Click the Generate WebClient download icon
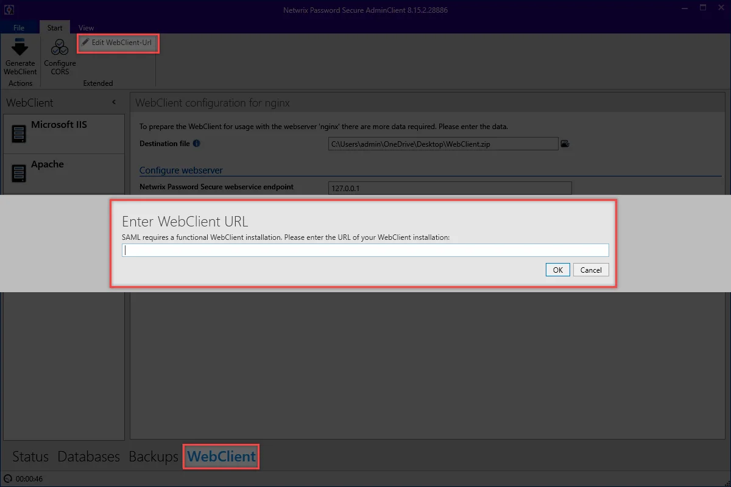This screenshot has height=487, width=731. [x=20, y=47]
